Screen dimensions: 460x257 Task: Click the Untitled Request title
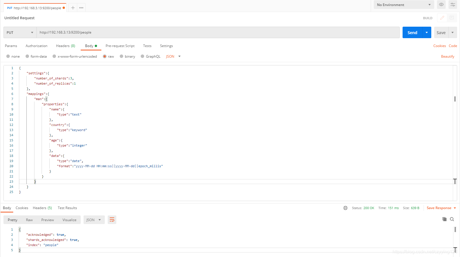point(19,18)
